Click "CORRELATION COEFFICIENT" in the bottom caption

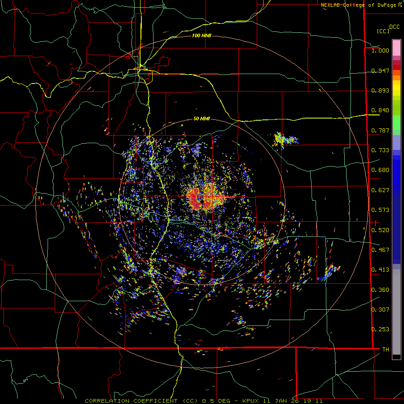(131, 401)
